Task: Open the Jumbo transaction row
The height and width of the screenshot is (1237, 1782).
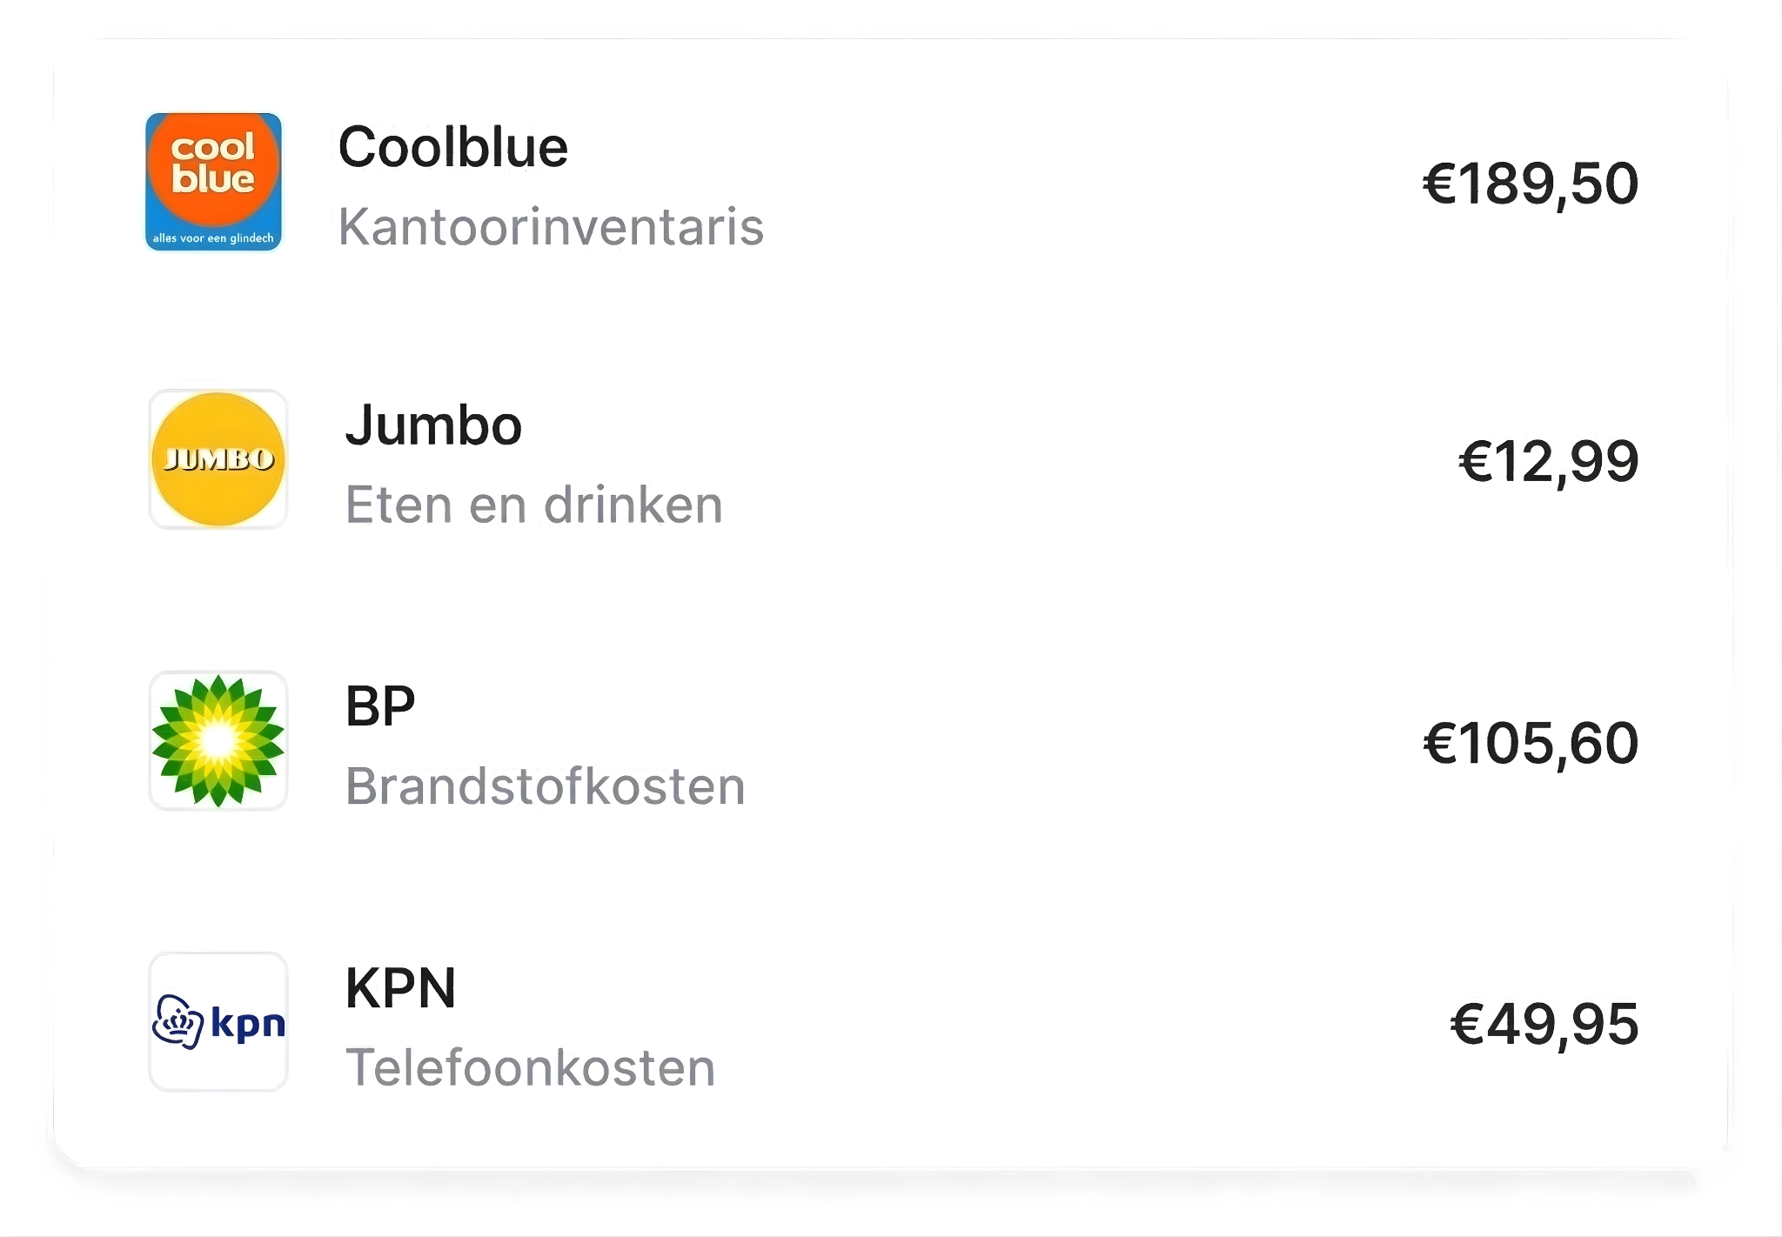Action: [891, 461]
